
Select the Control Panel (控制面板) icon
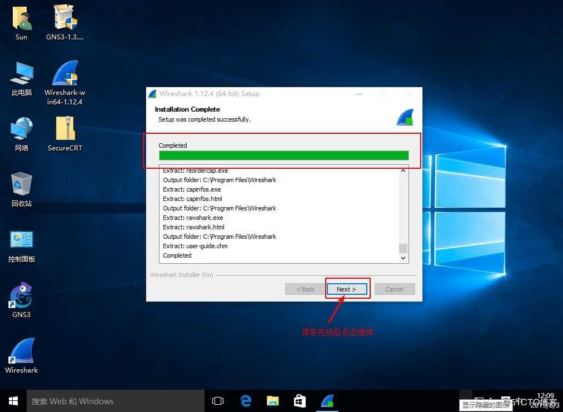22,246
